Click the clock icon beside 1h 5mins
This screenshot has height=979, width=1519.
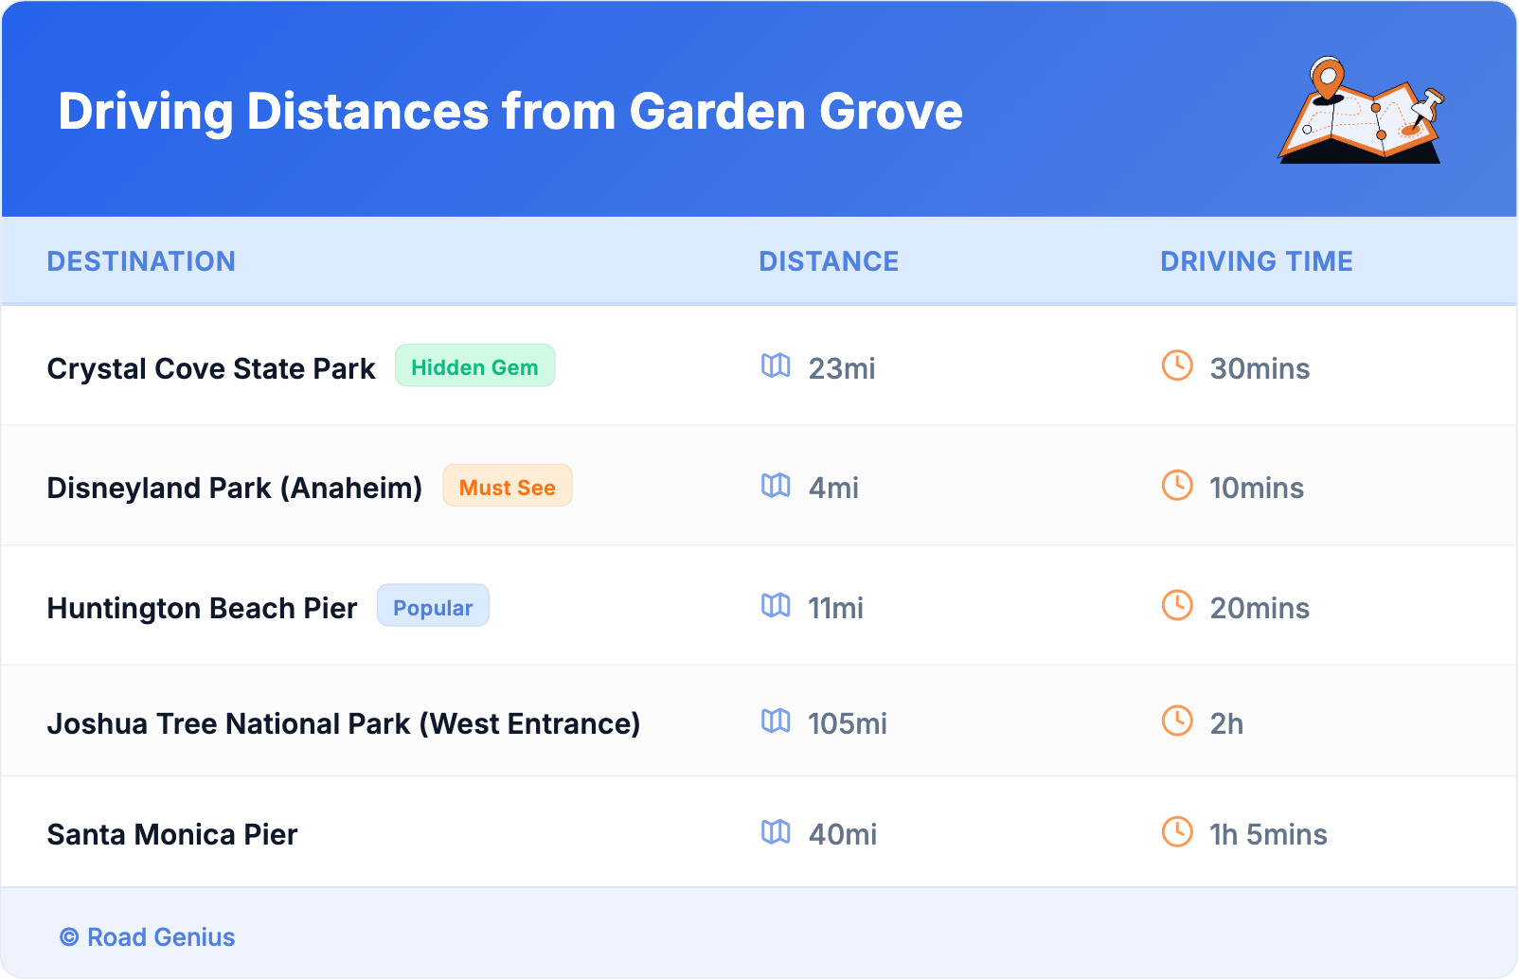tap(1177, 832)
